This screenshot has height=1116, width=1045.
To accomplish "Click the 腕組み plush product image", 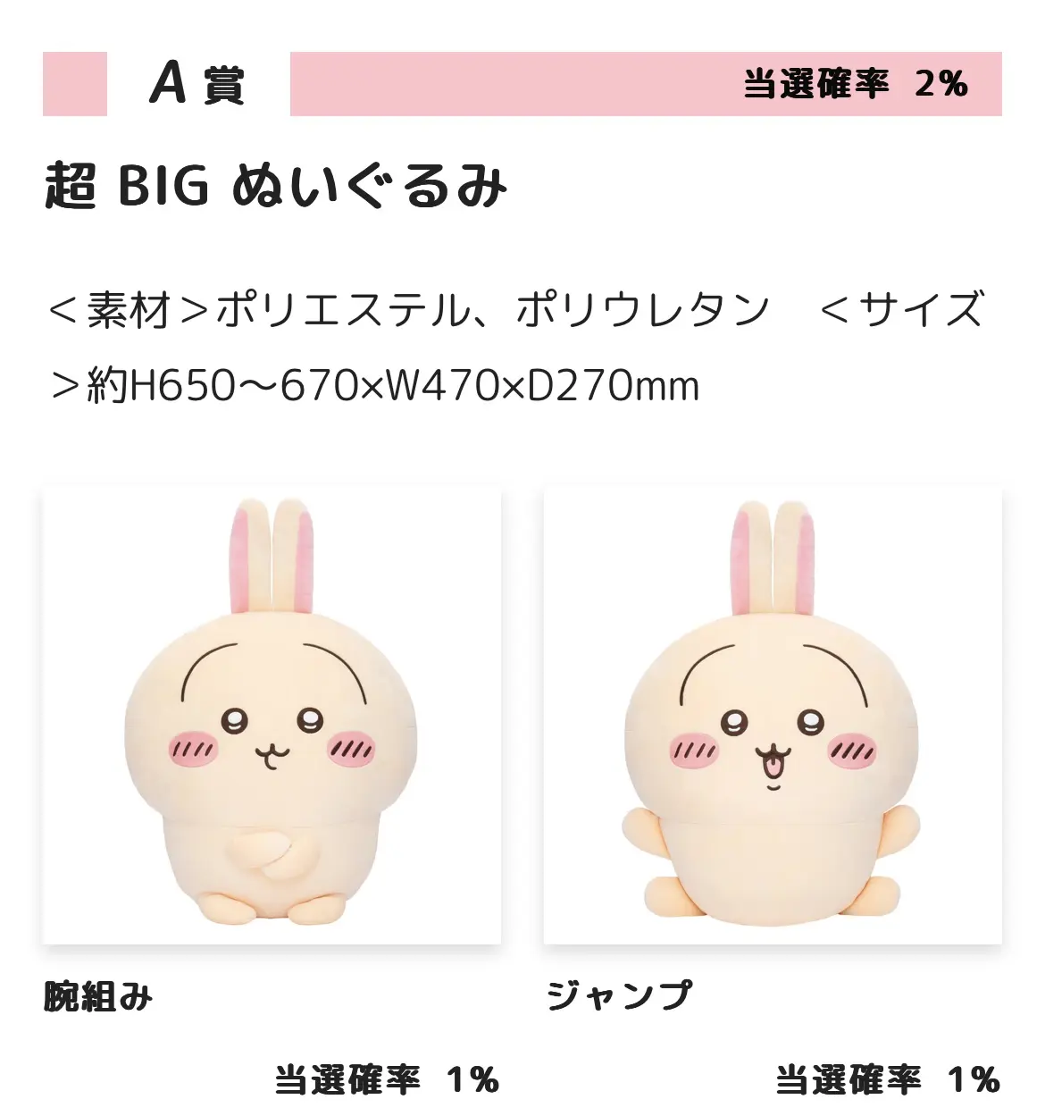I will tap(272, 715).
